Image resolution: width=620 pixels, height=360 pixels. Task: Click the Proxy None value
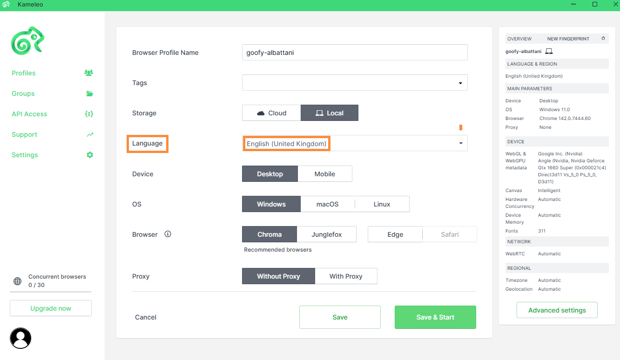click(546, 127)
